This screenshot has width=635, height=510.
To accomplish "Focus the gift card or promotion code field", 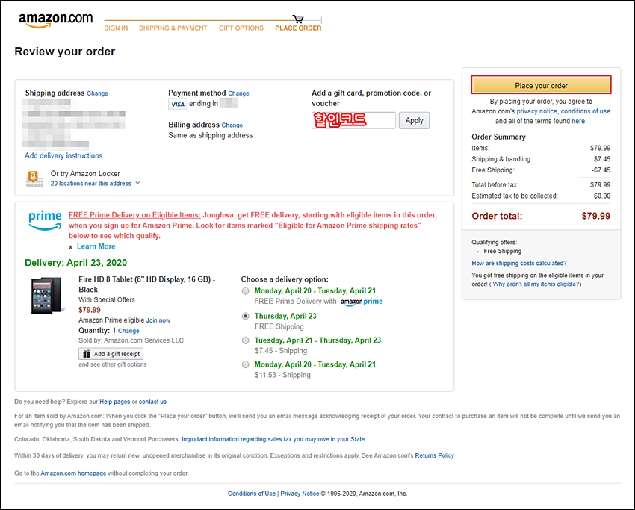I will [353, 121].
